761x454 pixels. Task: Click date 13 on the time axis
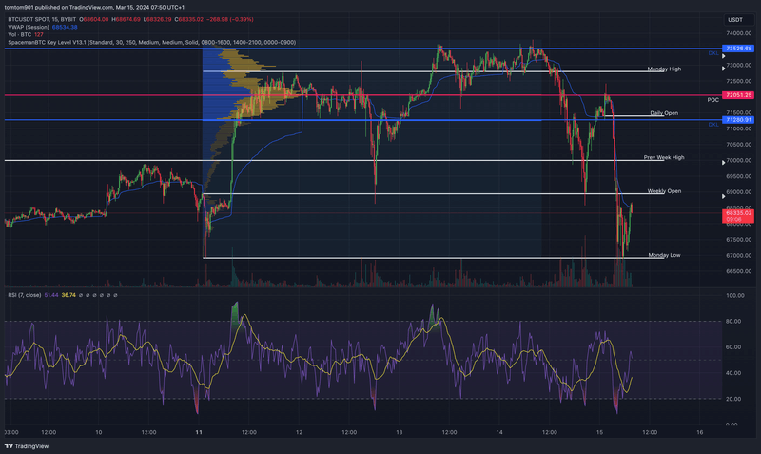tap(399, 432)
